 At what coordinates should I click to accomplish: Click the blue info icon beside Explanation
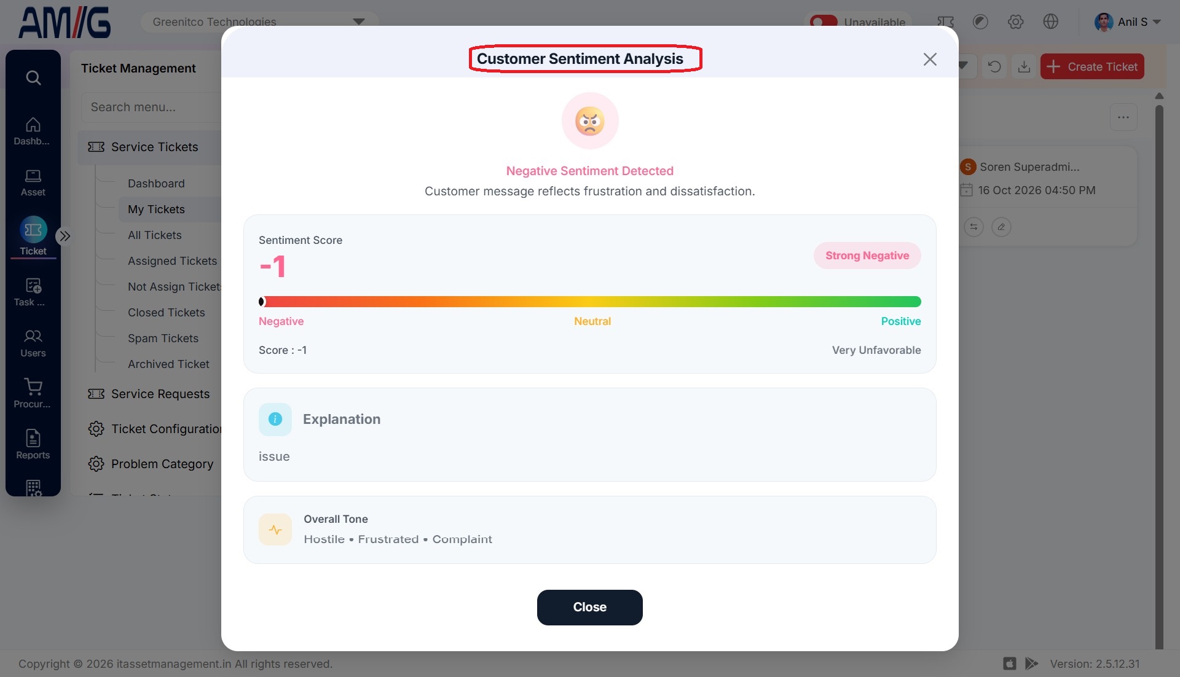pyautogui.click(x=275, y=420)
